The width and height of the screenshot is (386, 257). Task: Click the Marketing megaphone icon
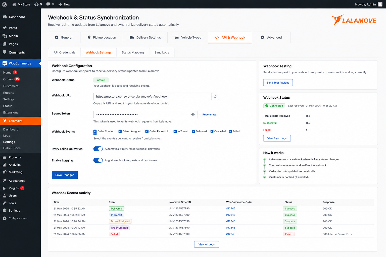pos(5,172)
